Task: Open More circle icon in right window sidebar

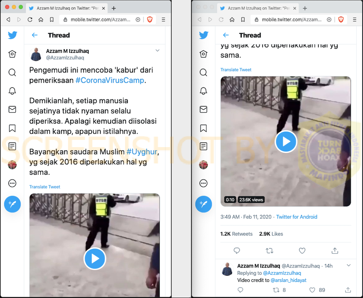Action: click(x=203, y=183)
